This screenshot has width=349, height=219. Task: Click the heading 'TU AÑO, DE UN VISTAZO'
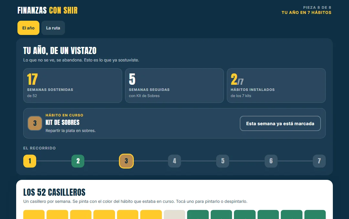point(60,50)
